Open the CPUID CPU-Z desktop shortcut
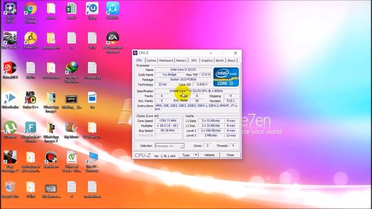Screen dimensions: 372x209 click(x=10, y=12)
